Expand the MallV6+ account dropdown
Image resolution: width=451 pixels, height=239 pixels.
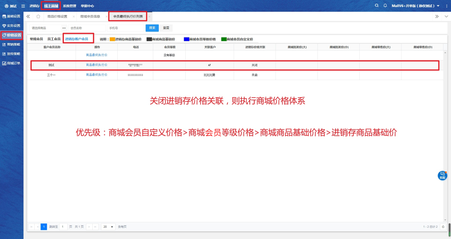(438, 6)
